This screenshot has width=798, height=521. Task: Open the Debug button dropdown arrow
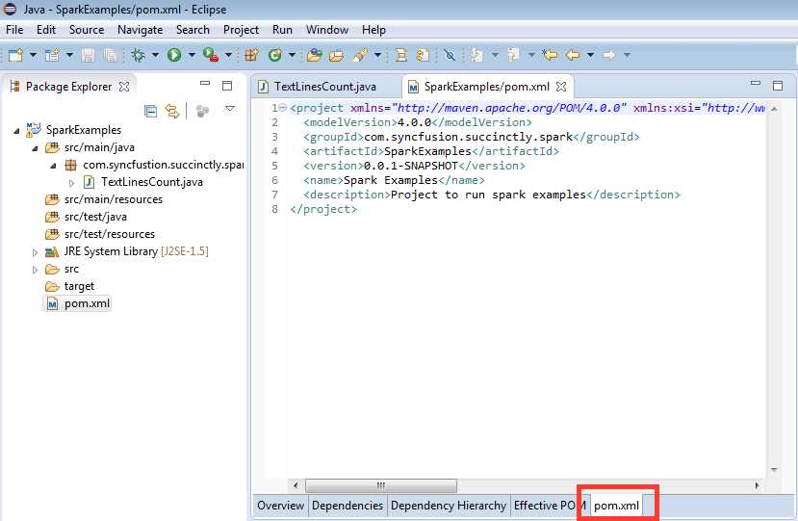point(155,55)
